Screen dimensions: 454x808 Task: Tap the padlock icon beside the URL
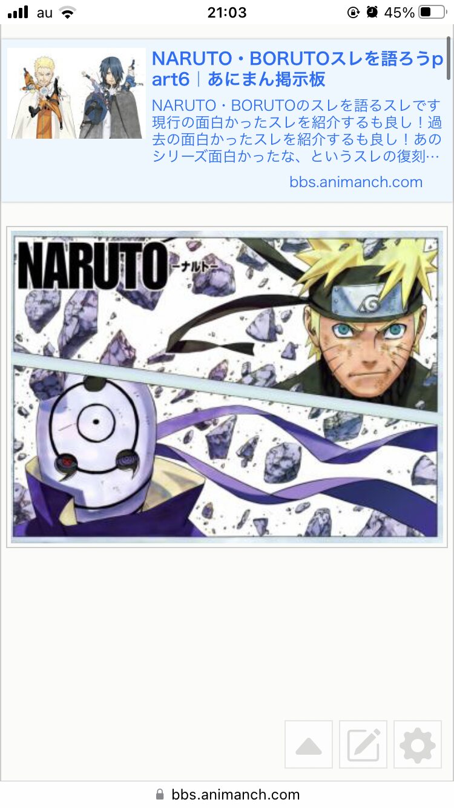[x=160, y=794]
